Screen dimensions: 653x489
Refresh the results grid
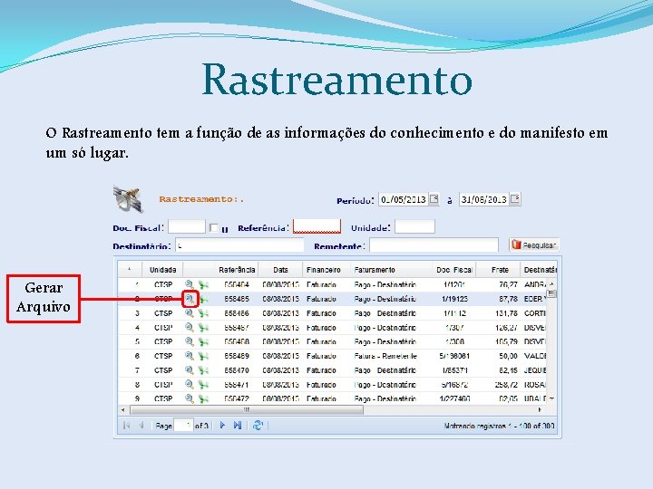(x=258, y=425)
